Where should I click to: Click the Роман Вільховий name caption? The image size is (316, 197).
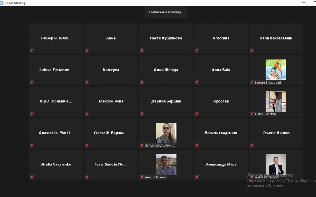coord(268,82)
